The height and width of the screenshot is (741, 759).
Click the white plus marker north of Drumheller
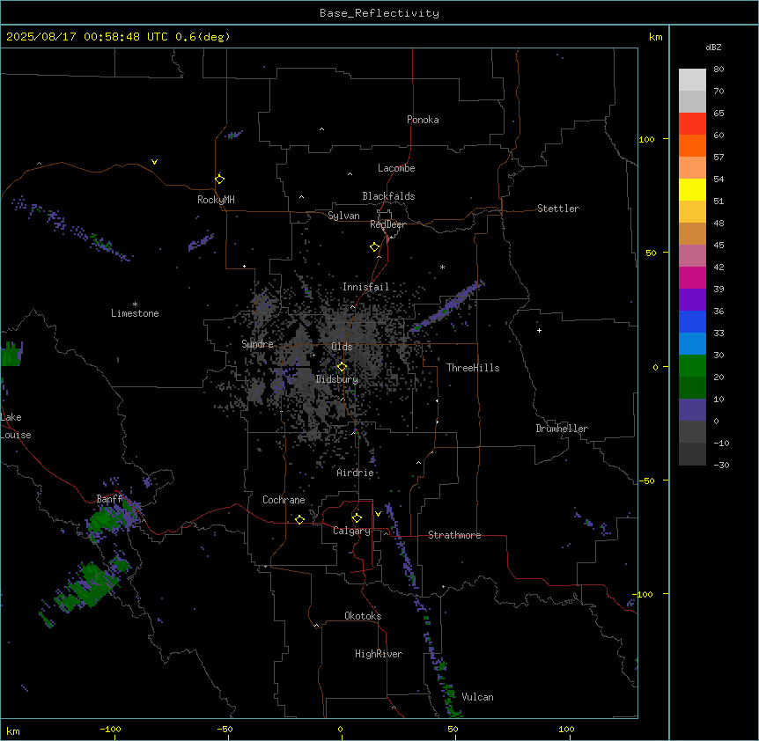(x=539, y=330)
